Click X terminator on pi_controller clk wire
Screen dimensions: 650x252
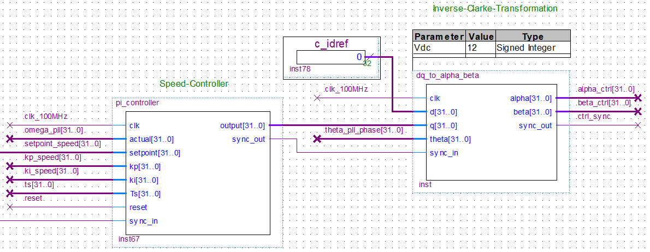coord(10,125)
